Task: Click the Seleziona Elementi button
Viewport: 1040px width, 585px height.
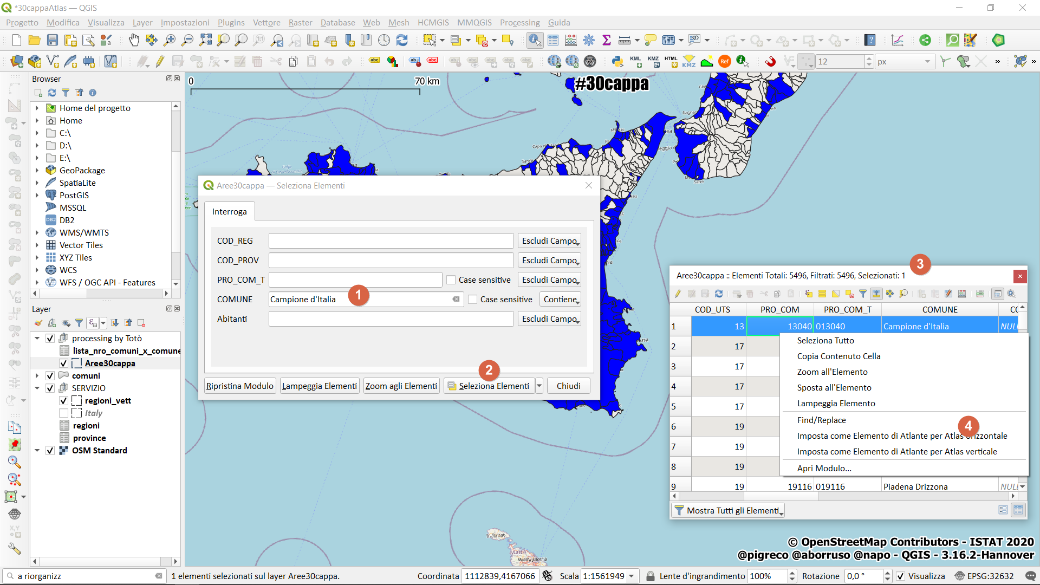Action: 489,386
